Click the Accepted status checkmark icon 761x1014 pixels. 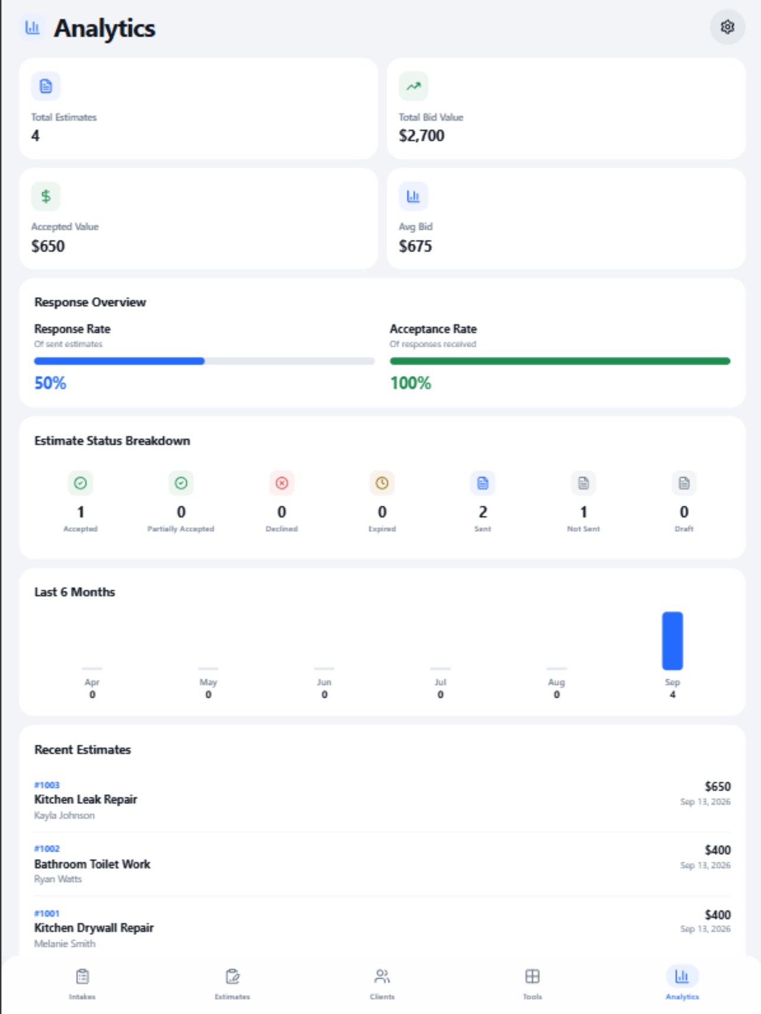point(81,483)
